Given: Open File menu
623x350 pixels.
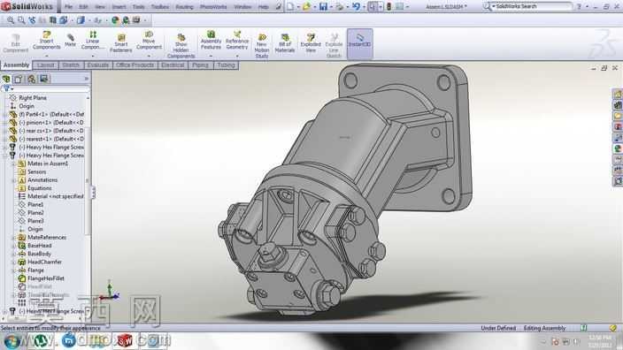Looking at the screenshot, I should coord(68,7).
